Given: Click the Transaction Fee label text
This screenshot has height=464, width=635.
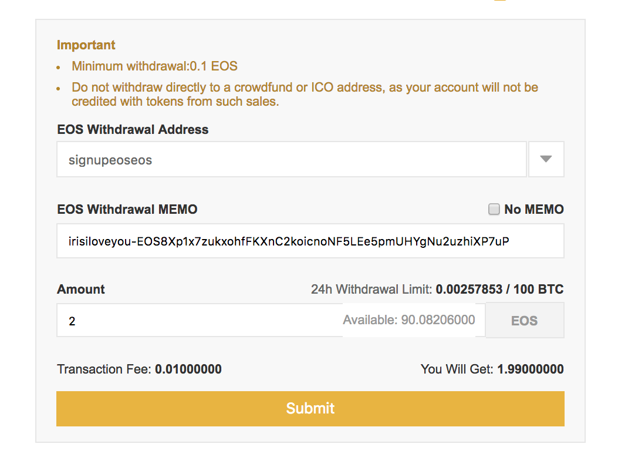Looking at the screenshot, I should click(x=104, y=369).
